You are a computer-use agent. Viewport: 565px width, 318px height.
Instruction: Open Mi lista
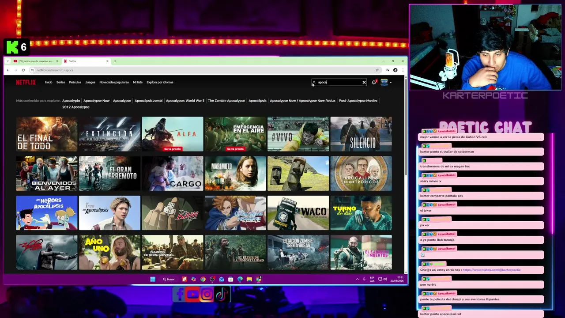pyautogui.click(x=138, y=82)
